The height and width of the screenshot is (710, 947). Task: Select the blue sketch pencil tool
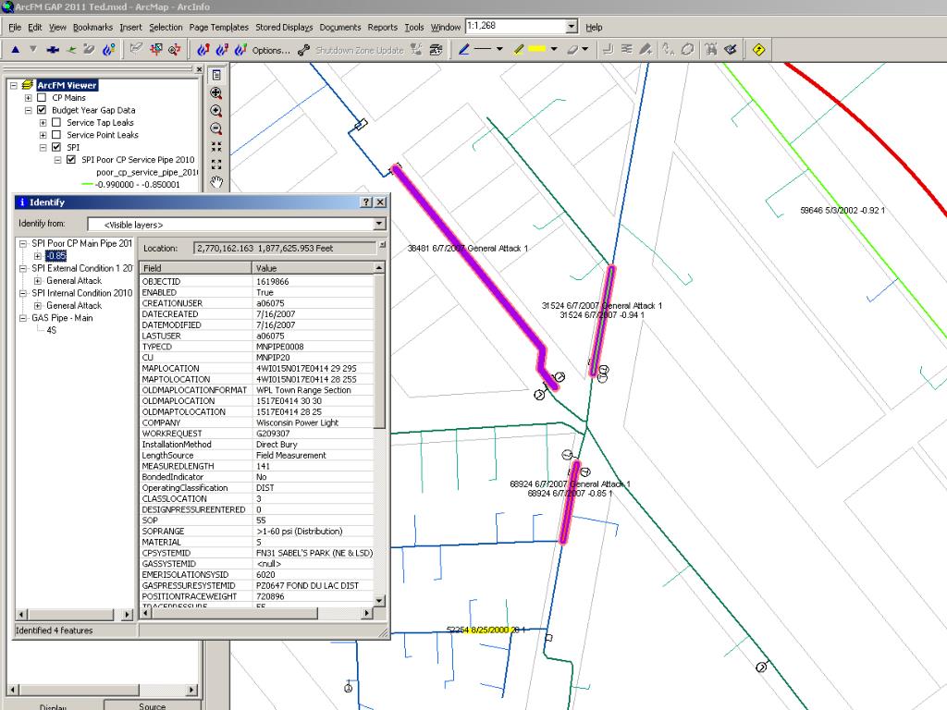[463, 50]
